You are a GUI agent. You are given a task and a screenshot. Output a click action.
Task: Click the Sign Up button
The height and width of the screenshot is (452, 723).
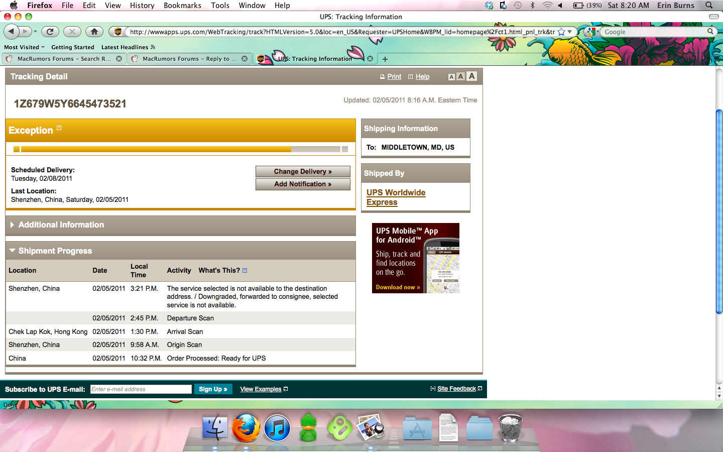click(x=213, y=389)
